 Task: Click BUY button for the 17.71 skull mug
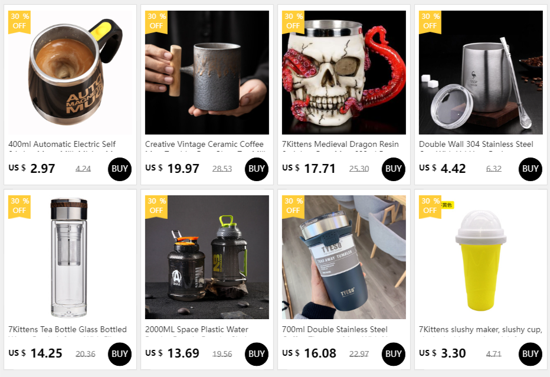(393, 169)
